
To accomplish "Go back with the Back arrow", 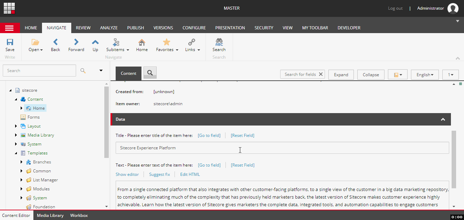I will (55, 45).
